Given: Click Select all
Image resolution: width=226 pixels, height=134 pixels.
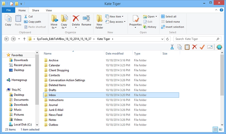Looking at the screenshot, I should [x=169, y=17].
